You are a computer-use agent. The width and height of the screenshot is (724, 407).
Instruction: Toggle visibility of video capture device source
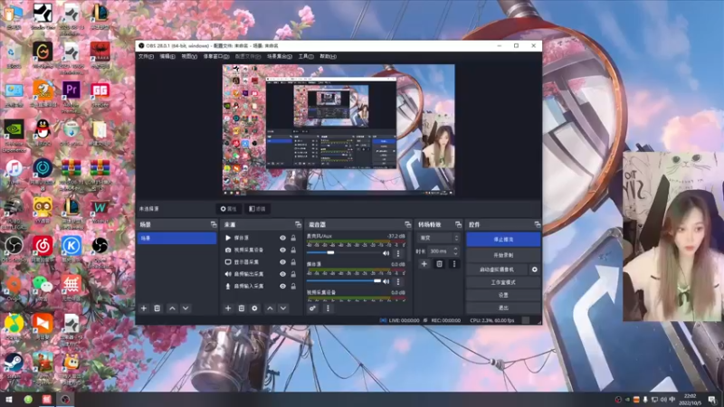282,250
